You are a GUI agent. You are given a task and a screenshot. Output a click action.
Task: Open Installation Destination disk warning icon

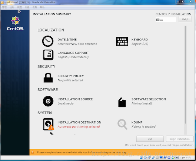click(x=49, y=124)
